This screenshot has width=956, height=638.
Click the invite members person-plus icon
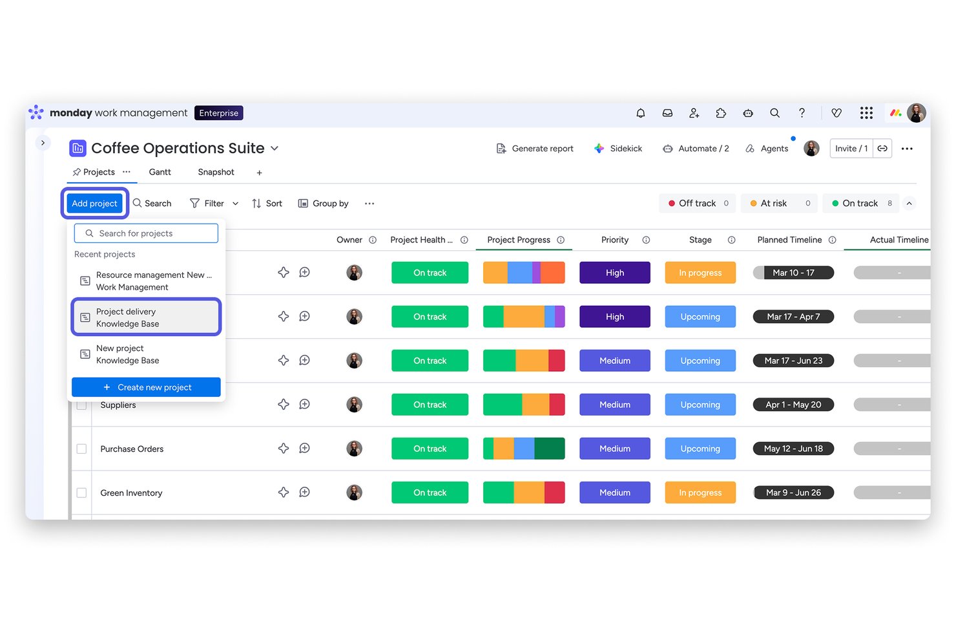(694, 113)
